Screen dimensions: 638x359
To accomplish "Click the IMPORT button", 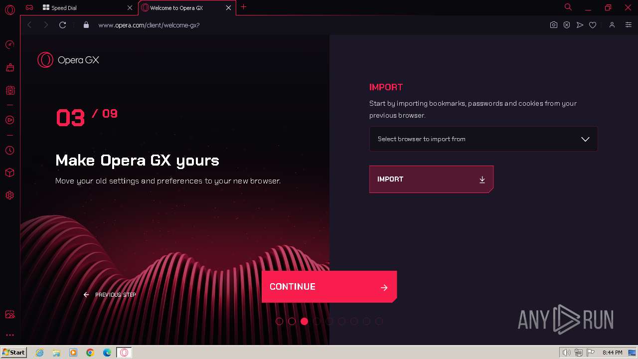I will point(431,179).
